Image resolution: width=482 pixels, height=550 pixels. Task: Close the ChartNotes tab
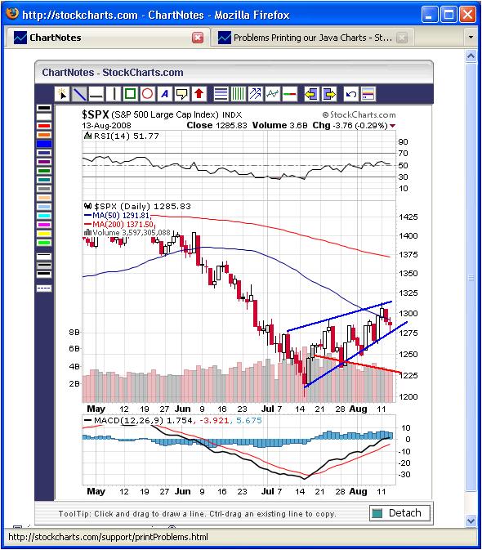pos(198,38)
